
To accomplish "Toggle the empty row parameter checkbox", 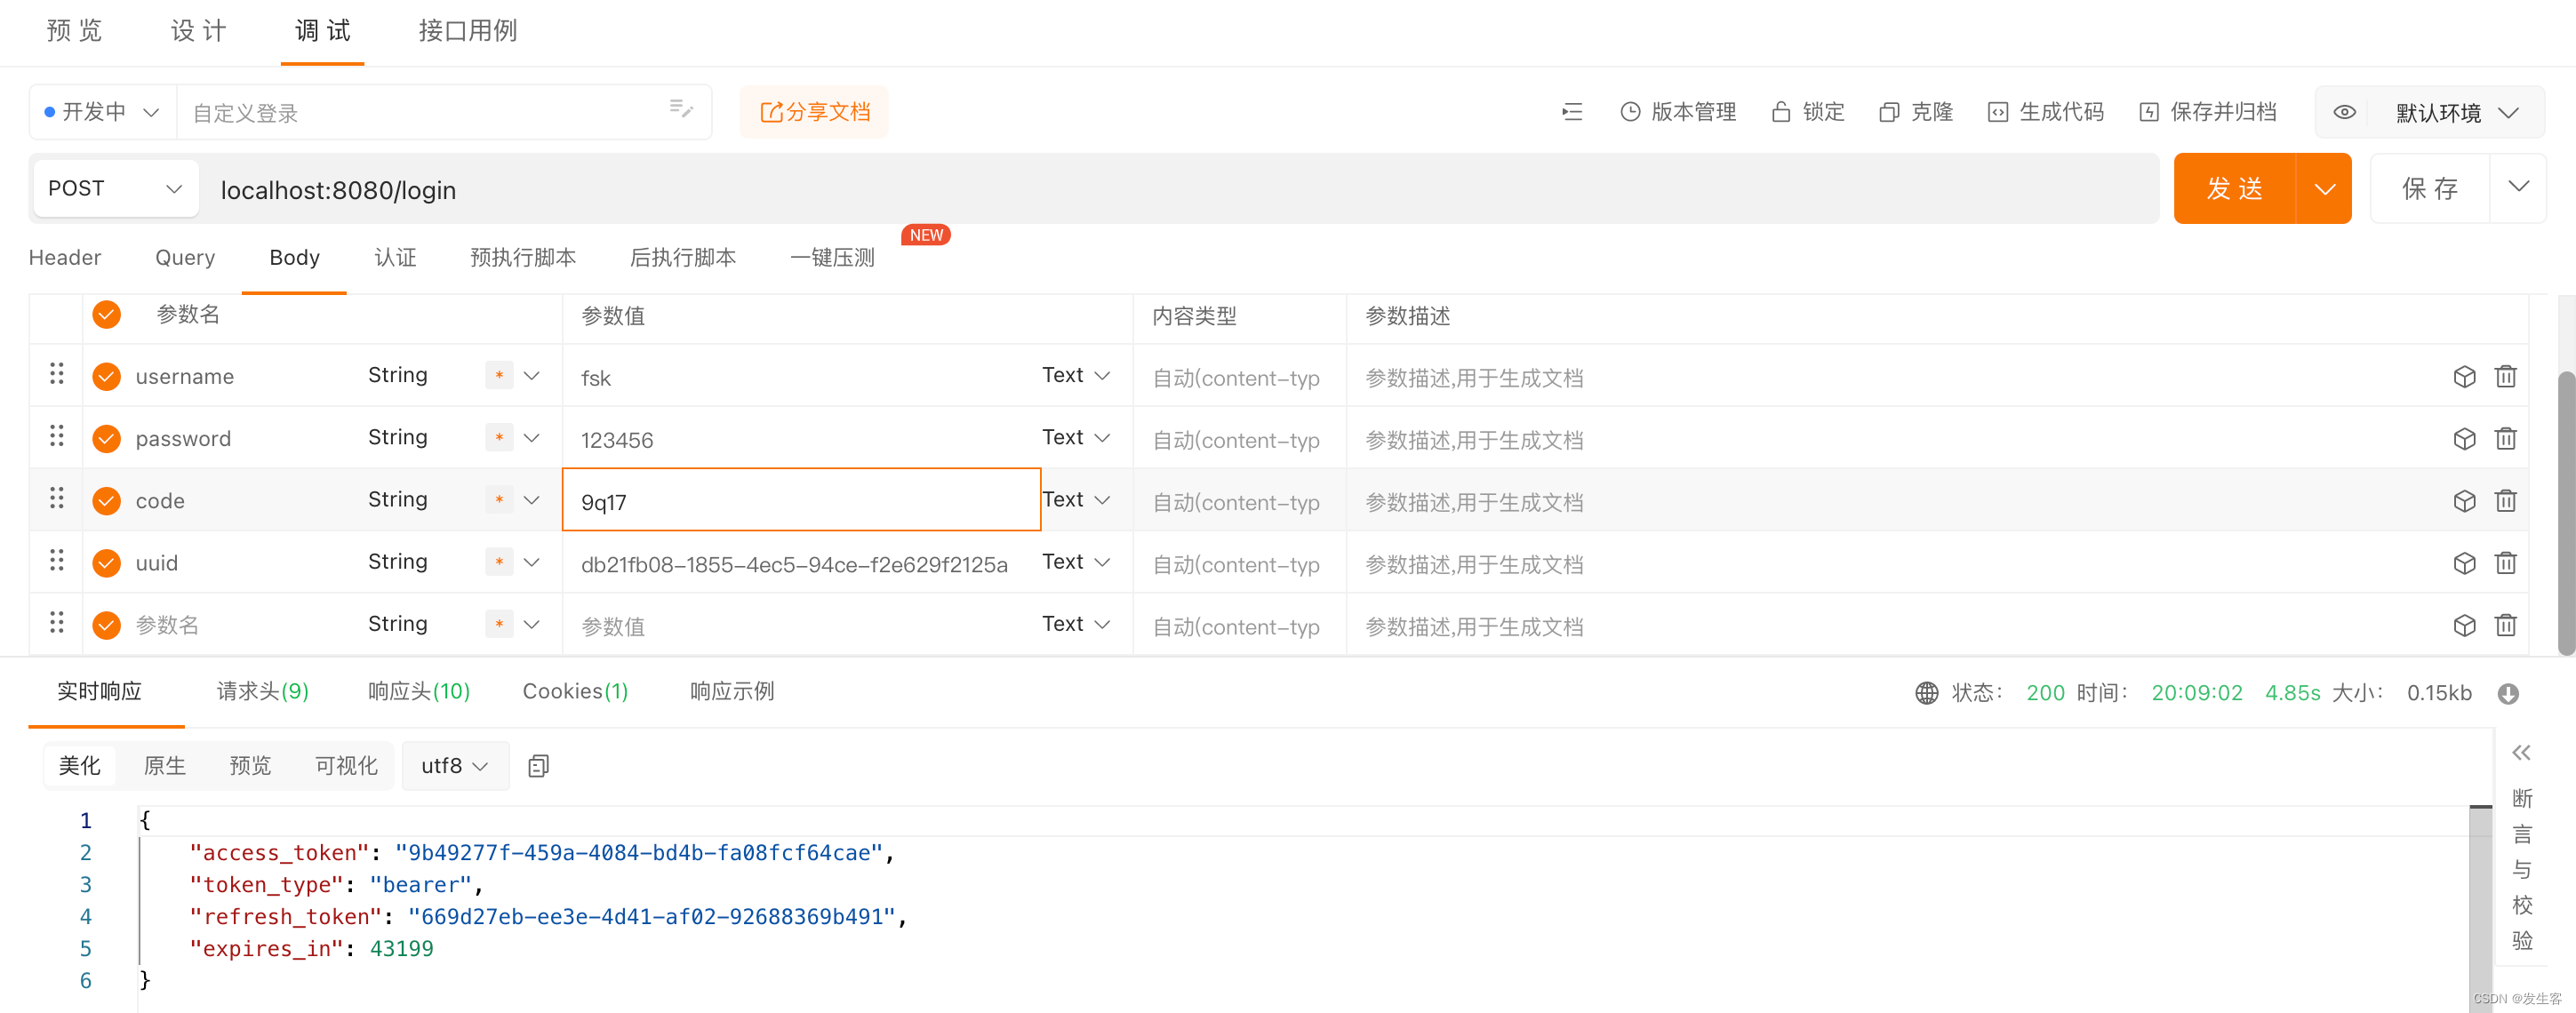I will 107,625.
